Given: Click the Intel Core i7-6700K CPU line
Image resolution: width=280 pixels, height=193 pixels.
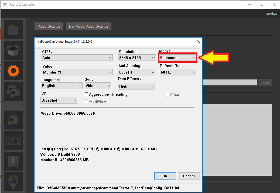Looking at the screenshot, I should (98, 149).
